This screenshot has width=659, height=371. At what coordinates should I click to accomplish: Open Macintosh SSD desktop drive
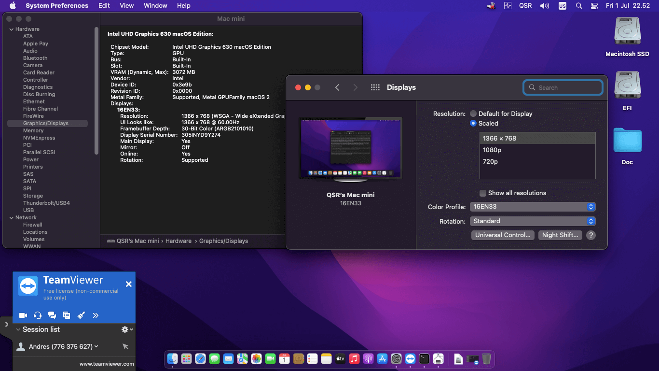pos(627,37)
